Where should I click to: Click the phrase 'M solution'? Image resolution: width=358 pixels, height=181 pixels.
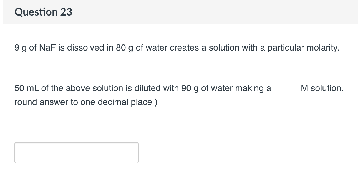(x=322, y=88)
